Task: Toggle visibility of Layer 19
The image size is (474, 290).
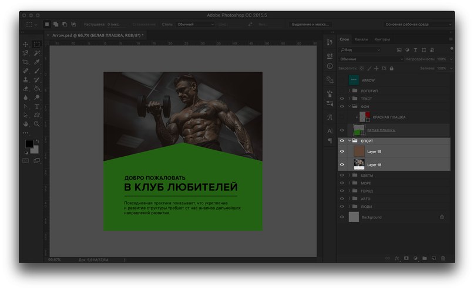Action: (342, 151)
